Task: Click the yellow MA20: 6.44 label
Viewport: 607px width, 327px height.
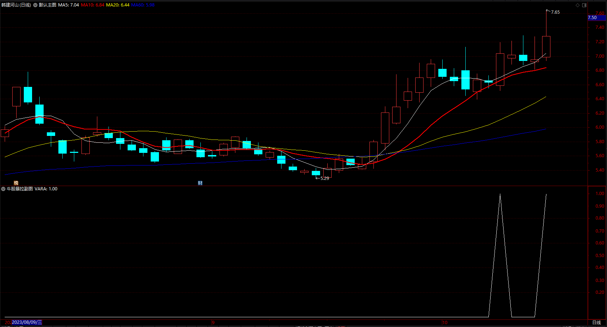Action: coord(118,5)
